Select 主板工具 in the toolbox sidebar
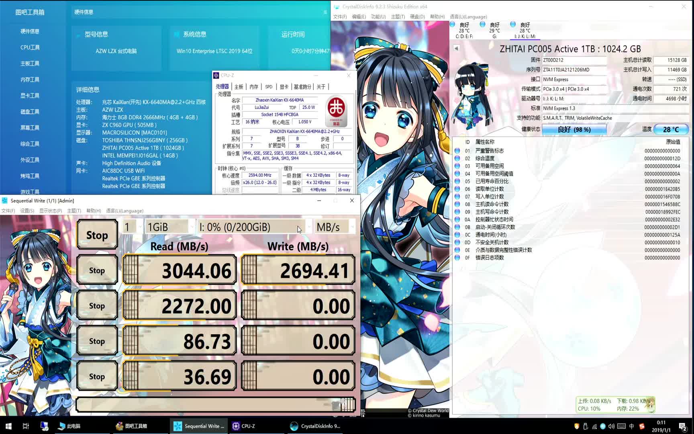The width and height of the screenshot is (694, 434). 30,63
